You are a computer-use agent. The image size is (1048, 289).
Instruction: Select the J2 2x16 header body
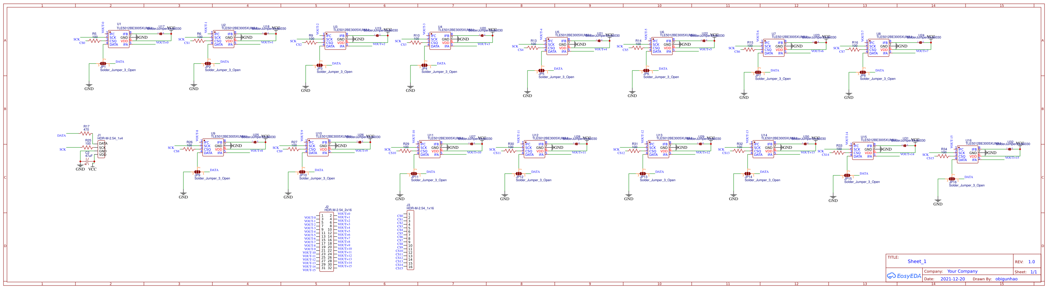pyautogui.click(x=327, y=242)
